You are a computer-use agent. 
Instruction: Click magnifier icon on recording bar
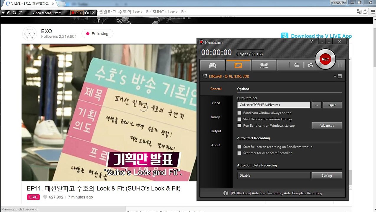[14, 13]
